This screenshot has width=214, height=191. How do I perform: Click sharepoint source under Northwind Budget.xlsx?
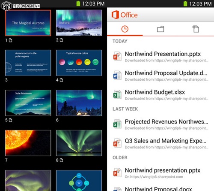point(166,99)
